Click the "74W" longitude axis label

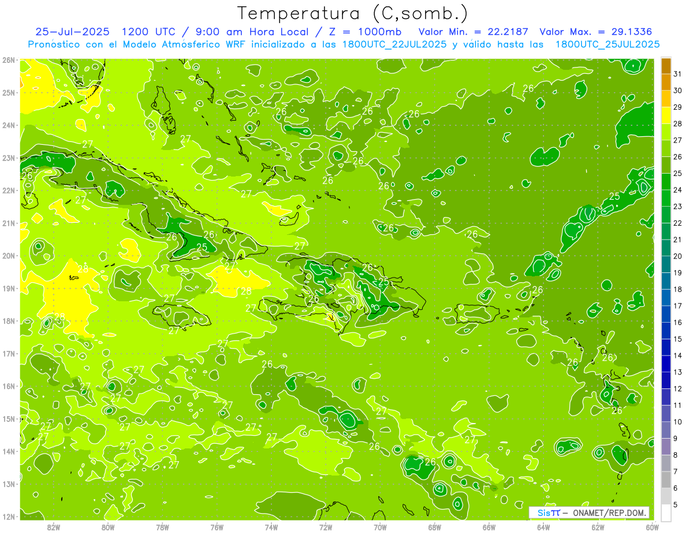[271, 527]
